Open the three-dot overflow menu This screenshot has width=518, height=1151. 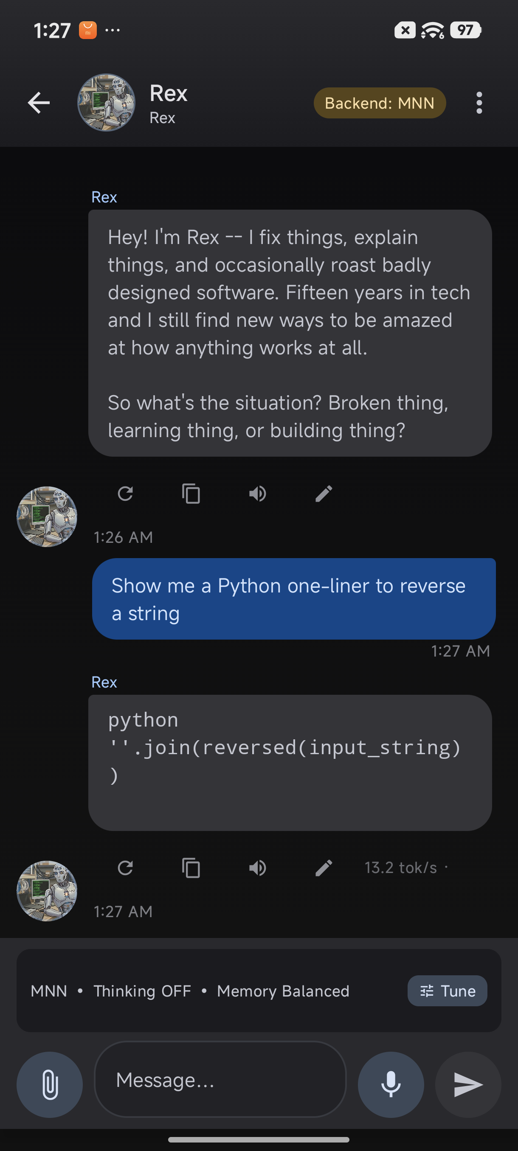point(479,103)
